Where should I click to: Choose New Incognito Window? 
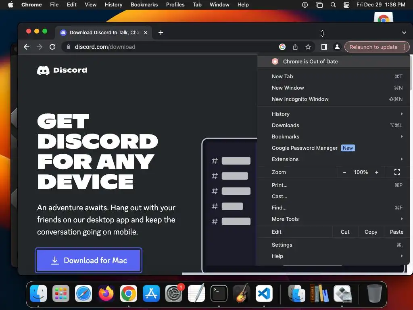333,99
